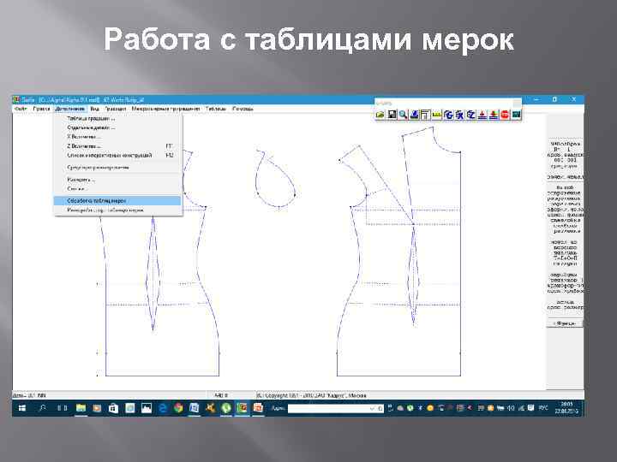
Task: Choose Измерить… menu entry
Action: click(117, 180)
